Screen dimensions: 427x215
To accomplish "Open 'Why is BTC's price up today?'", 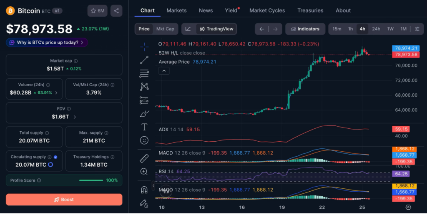I will point(47,43).
